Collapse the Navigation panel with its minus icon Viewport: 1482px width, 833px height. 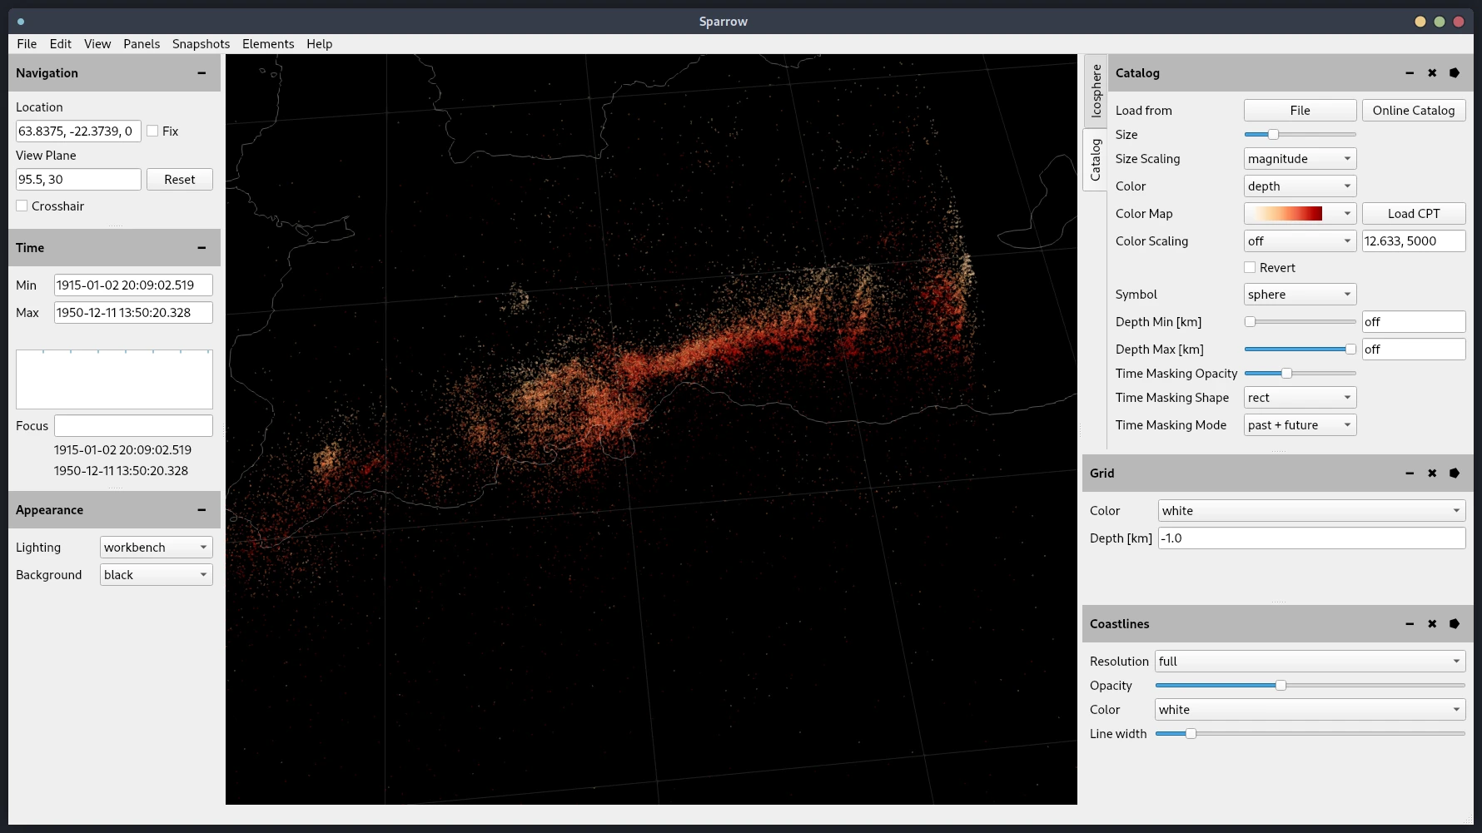201,73
